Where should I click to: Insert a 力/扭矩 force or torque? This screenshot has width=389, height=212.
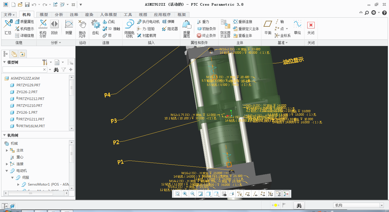pos(146,29)
